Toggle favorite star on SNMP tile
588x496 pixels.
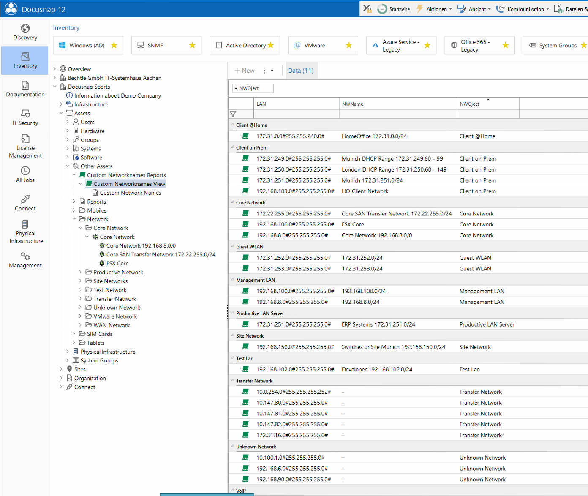coord(192,45)
